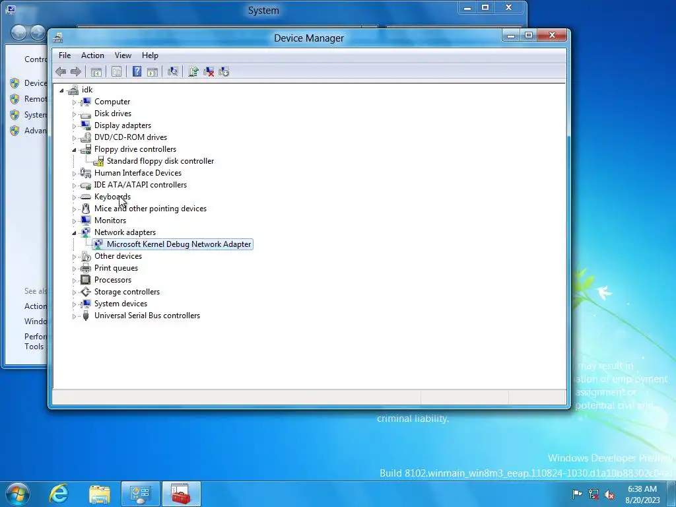
Task: Click the Back arrow in Device Manager toolbar
Action: pos(61,71)
